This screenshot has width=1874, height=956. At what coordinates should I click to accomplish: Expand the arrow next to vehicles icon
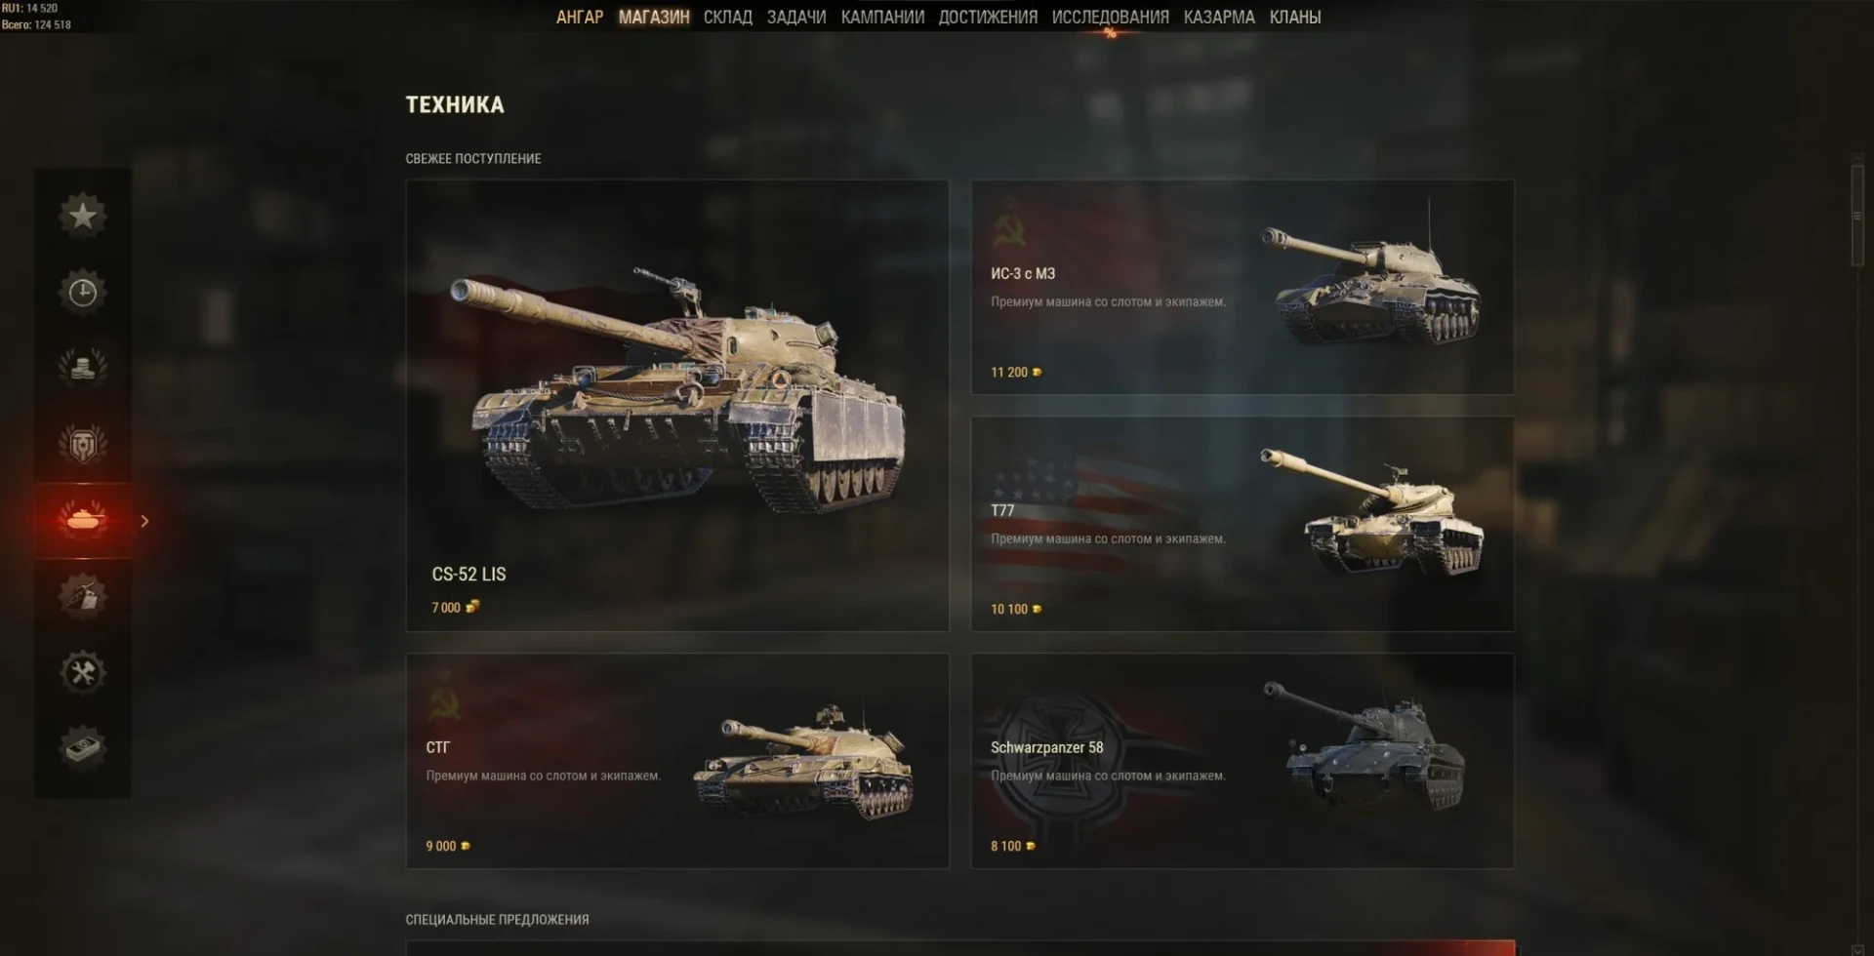pos(144,521)
